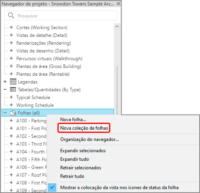Click in the Pesquisar search field
The height and width of the screenshot is (193, 200).
point(61,16)
